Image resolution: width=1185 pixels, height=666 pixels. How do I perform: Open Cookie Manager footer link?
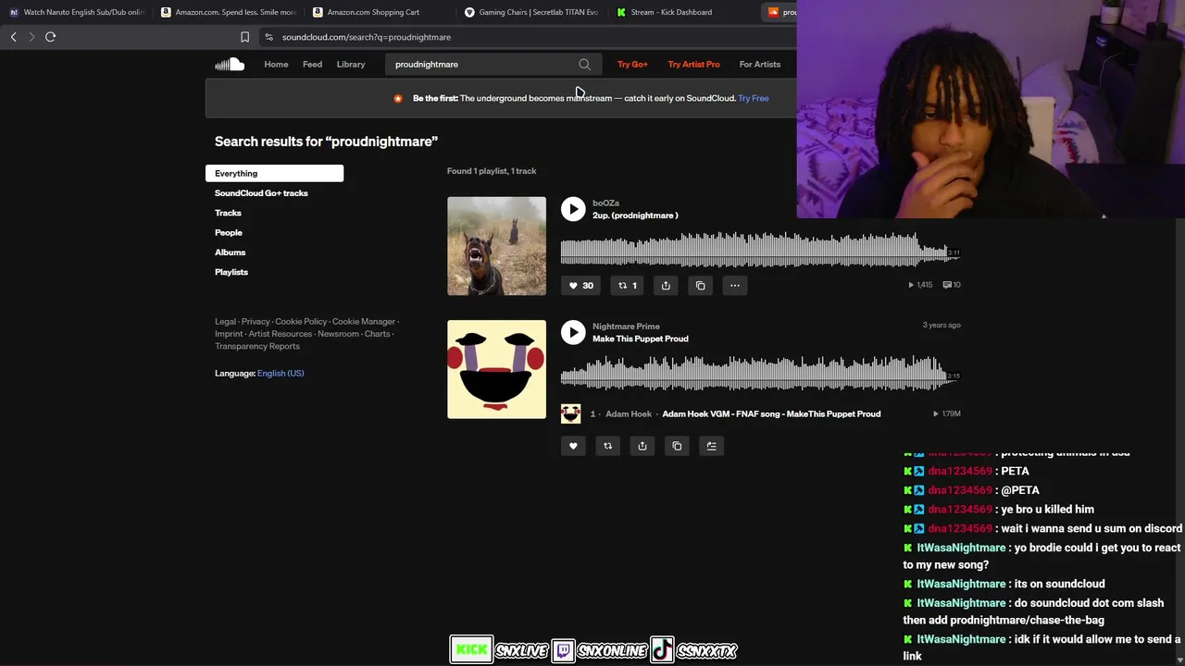coord(364,321)
